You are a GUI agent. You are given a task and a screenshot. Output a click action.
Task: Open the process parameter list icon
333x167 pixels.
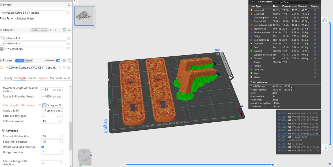click(65, 61)
